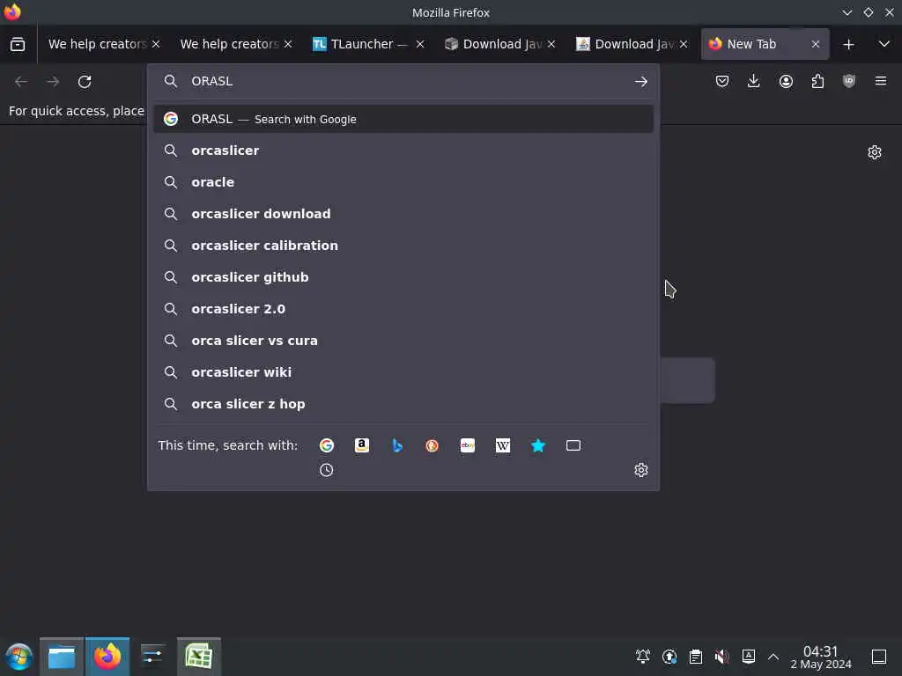The image size is (902, 676).
Task: Open the Firefox application hamburger menu
Action: pyautogui.click(x=881, y=81)
